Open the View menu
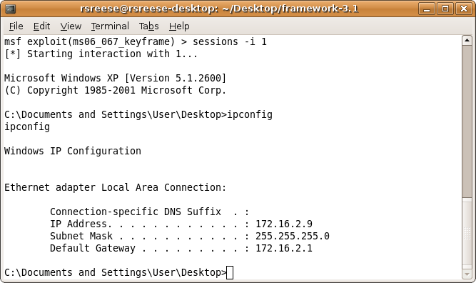The width and height of the screenshot is (476, 283). point(71,26)
